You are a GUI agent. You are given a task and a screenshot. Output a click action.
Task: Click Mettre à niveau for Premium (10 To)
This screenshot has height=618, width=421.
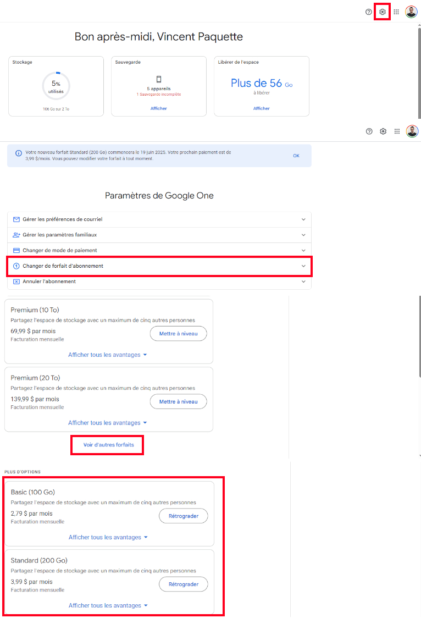pyautogui.click(x=179, y=333)
